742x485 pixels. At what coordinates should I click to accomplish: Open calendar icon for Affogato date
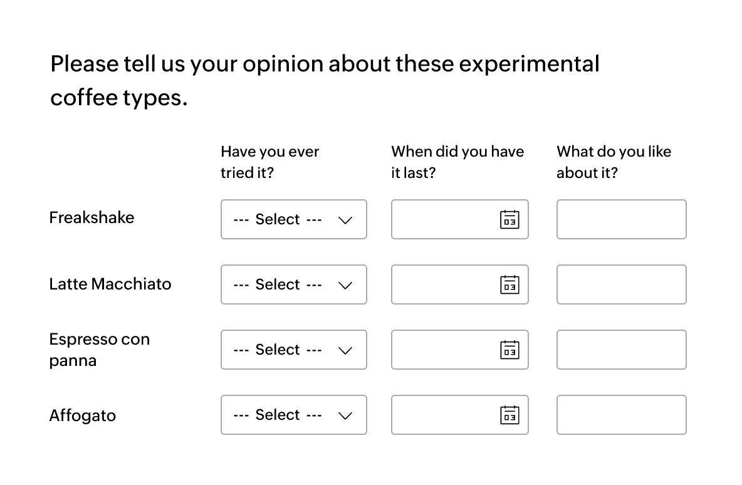point(509,415)
